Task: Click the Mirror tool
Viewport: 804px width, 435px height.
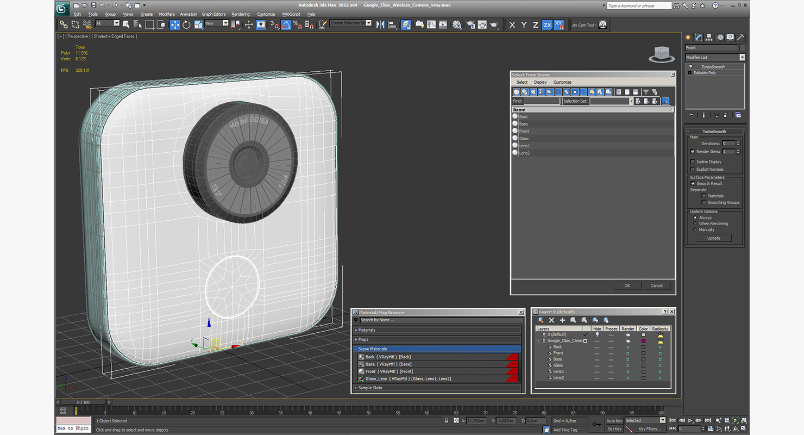Action: click(380, 24)
